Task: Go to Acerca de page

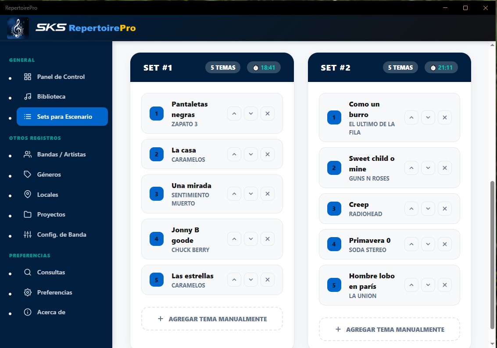Action: tap(51, 312)
